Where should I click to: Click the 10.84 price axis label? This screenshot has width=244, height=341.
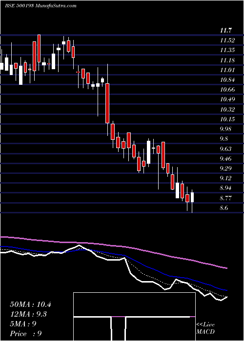tap(227, 80)
